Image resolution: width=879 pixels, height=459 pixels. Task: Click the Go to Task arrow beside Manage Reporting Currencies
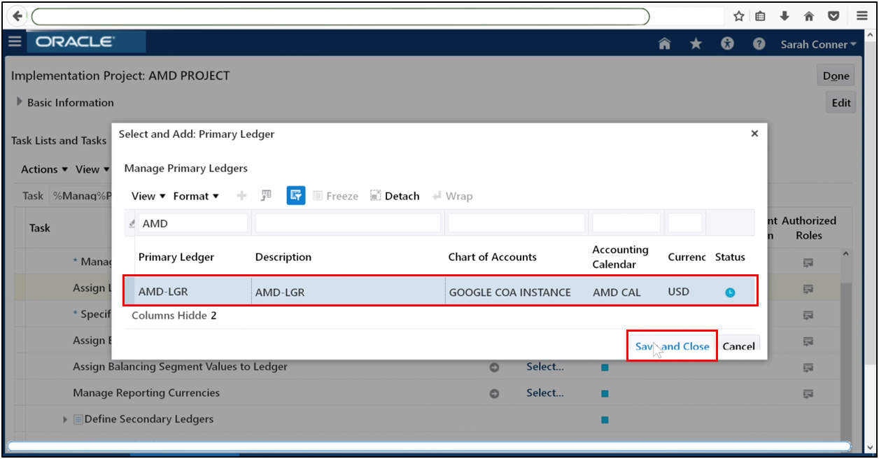click(494, 393)
